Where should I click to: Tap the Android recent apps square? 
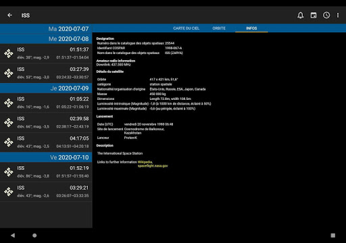pos(333,236)
